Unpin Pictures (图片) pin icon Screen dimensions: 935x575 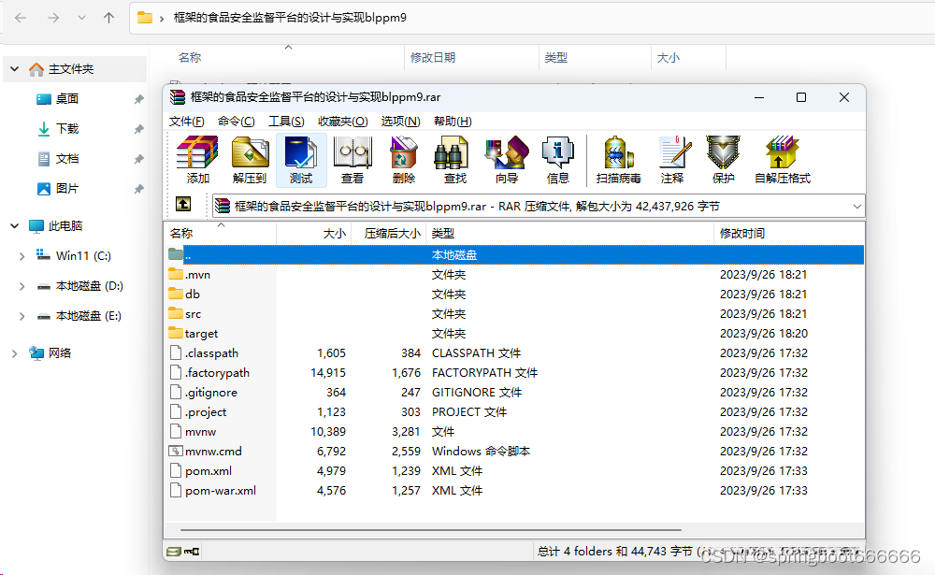(x=139, y=189)
